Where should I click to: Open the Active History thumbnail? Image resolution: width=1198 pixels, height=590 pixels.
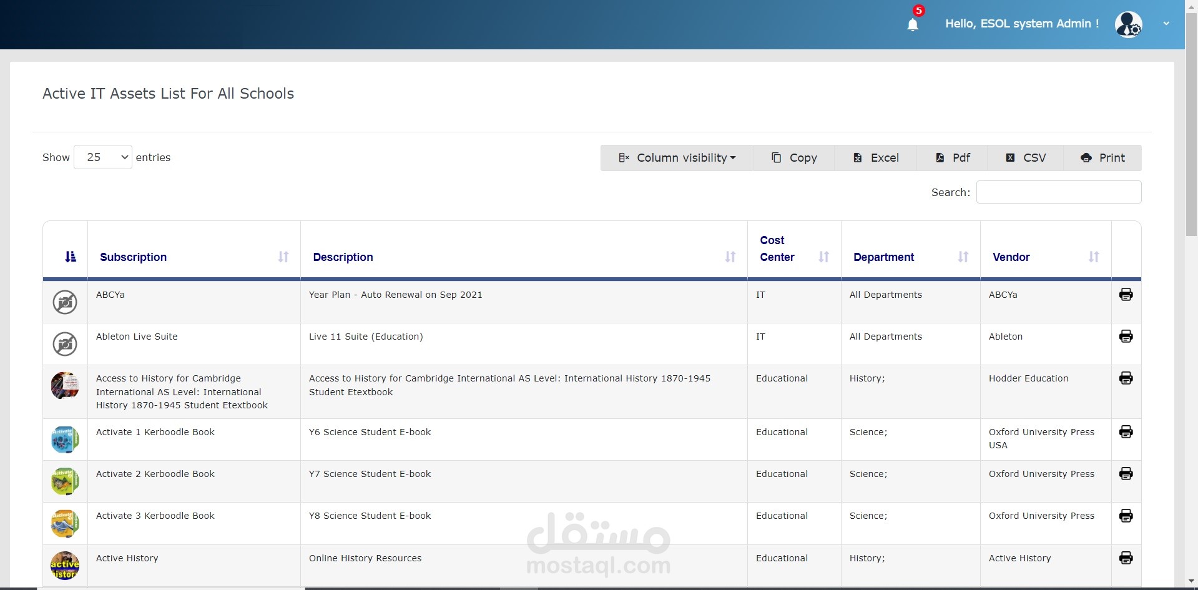click(65, 566)
